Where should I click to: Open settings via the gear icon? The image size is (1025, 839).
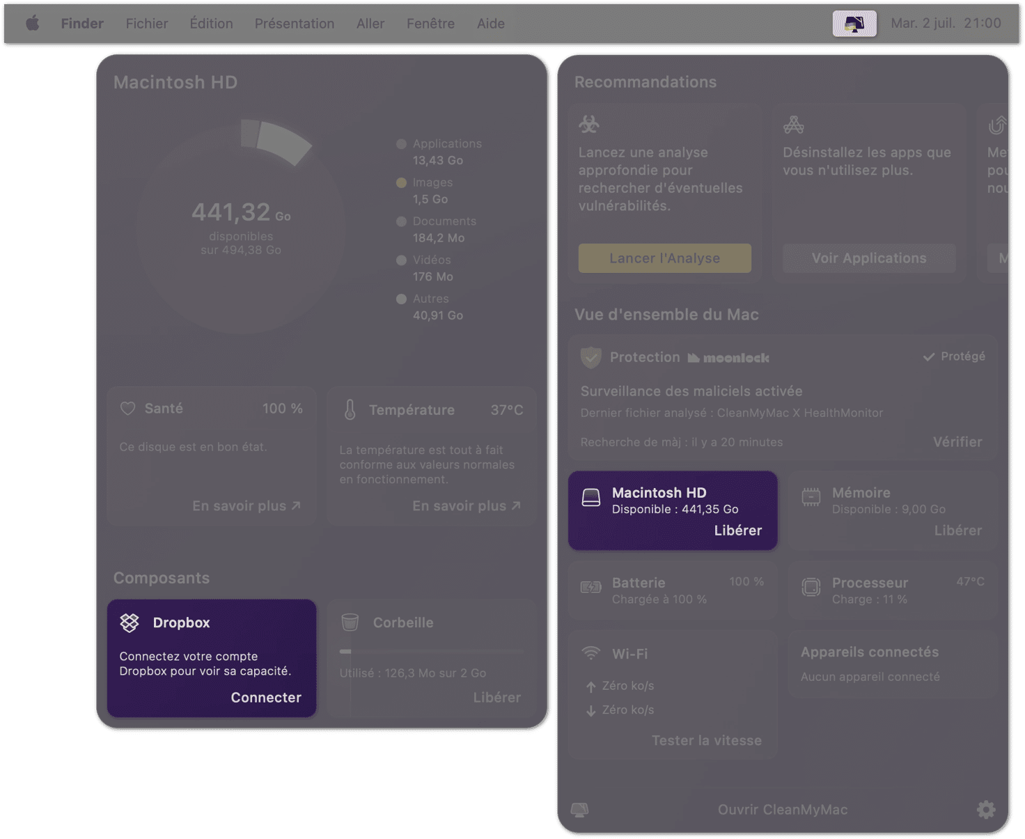coord(986,809)
